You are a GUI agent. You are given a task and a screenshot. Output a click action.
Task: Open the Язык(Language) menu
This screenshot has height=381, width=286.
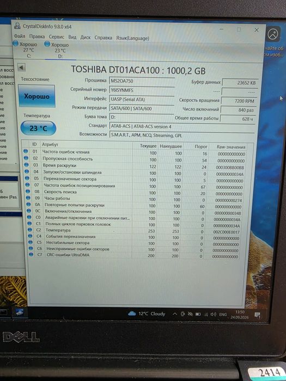point(132,38)
